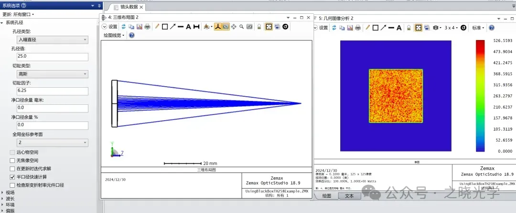This screenshot has height=213, width=516.
Task: Switch to the 文本 tab
Action: [349, 196]
